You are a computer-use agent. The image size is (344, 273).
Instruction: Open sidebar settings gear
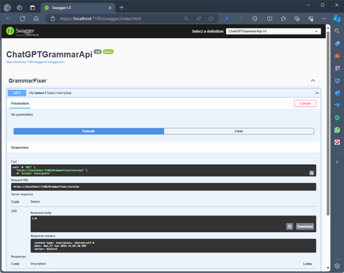point(337,266)
